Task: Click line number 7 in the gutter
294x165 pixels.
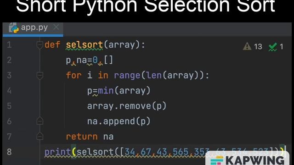Action: (x=9, y=137)
